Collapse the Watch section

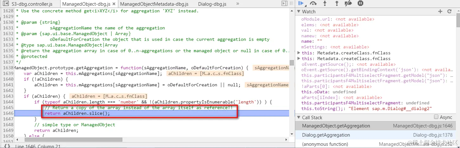pos(299,11)
